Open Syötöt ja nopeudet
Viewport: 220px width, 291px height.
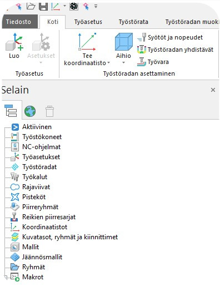click(x=170, y=37)
